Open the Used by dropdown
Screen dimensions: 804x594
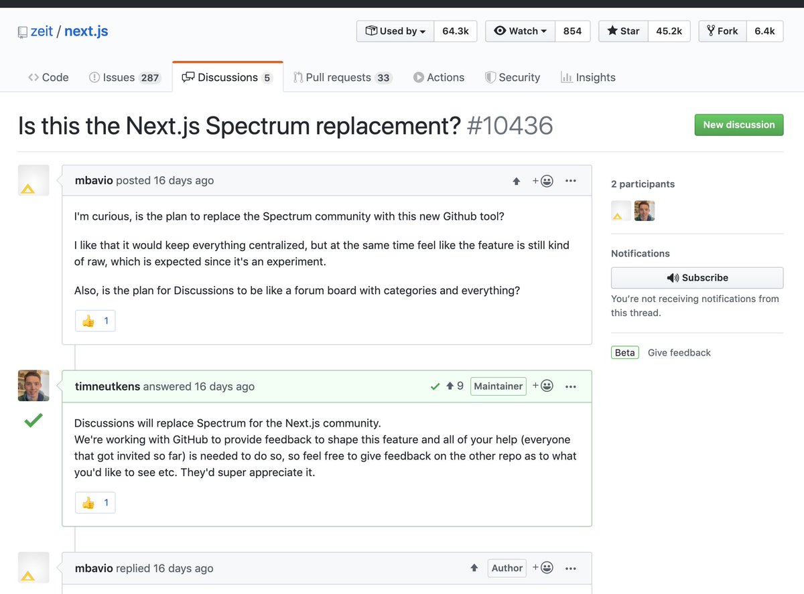[x=395, y=31]
